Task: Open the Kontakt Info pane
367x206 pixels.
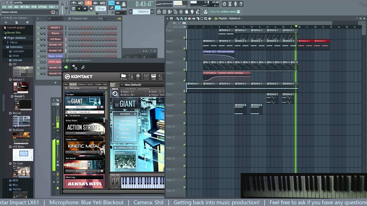Action: 138,77
